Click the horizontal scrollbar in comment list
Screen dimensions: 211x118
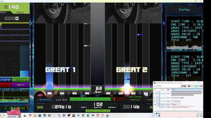click(177, 111)
